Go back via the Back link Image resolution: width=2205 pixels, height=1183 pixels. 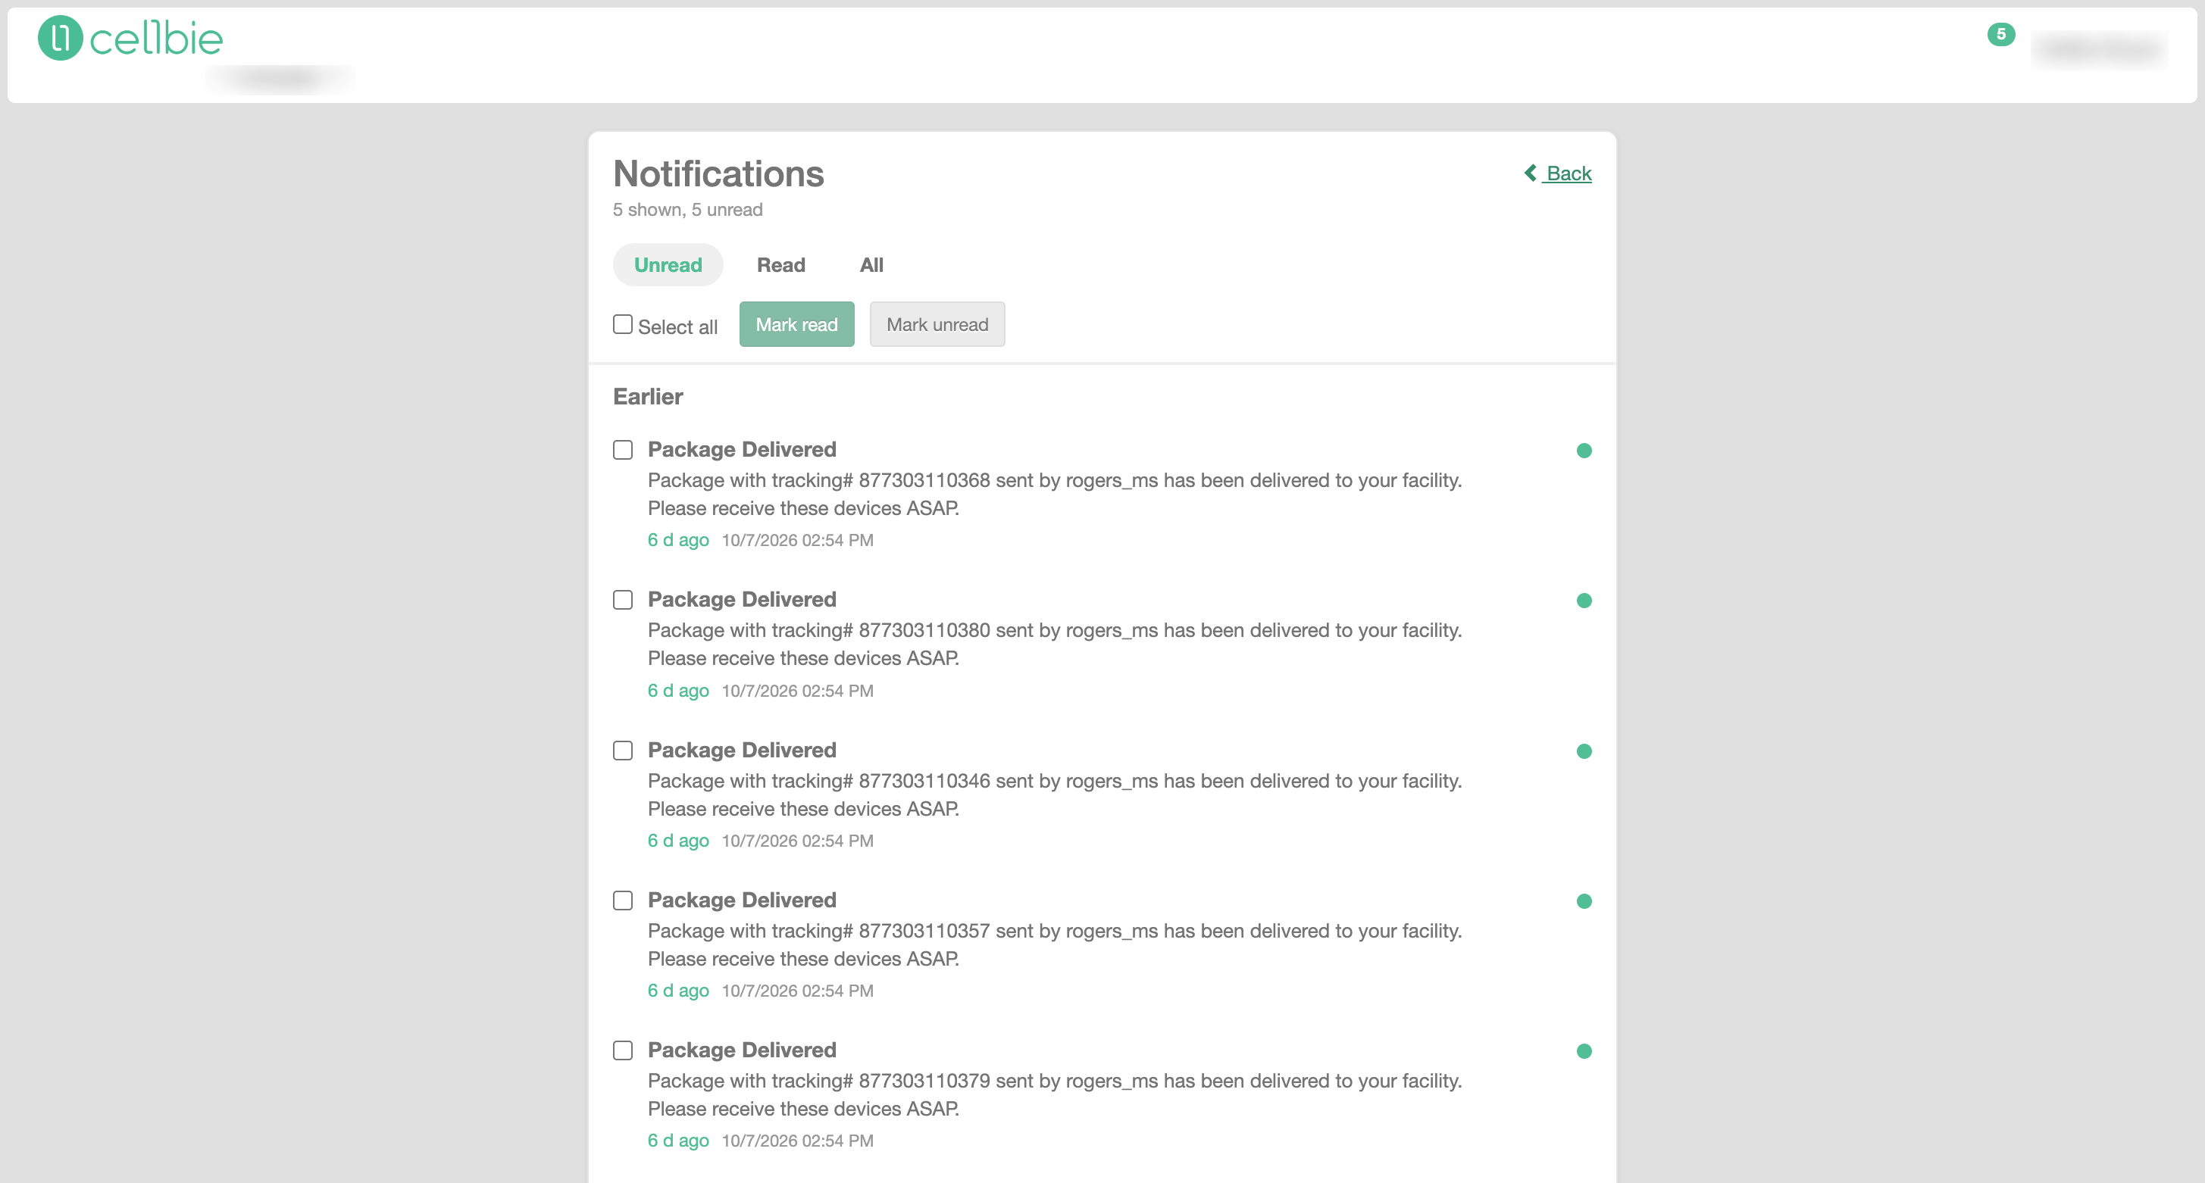click(1558, 173)
